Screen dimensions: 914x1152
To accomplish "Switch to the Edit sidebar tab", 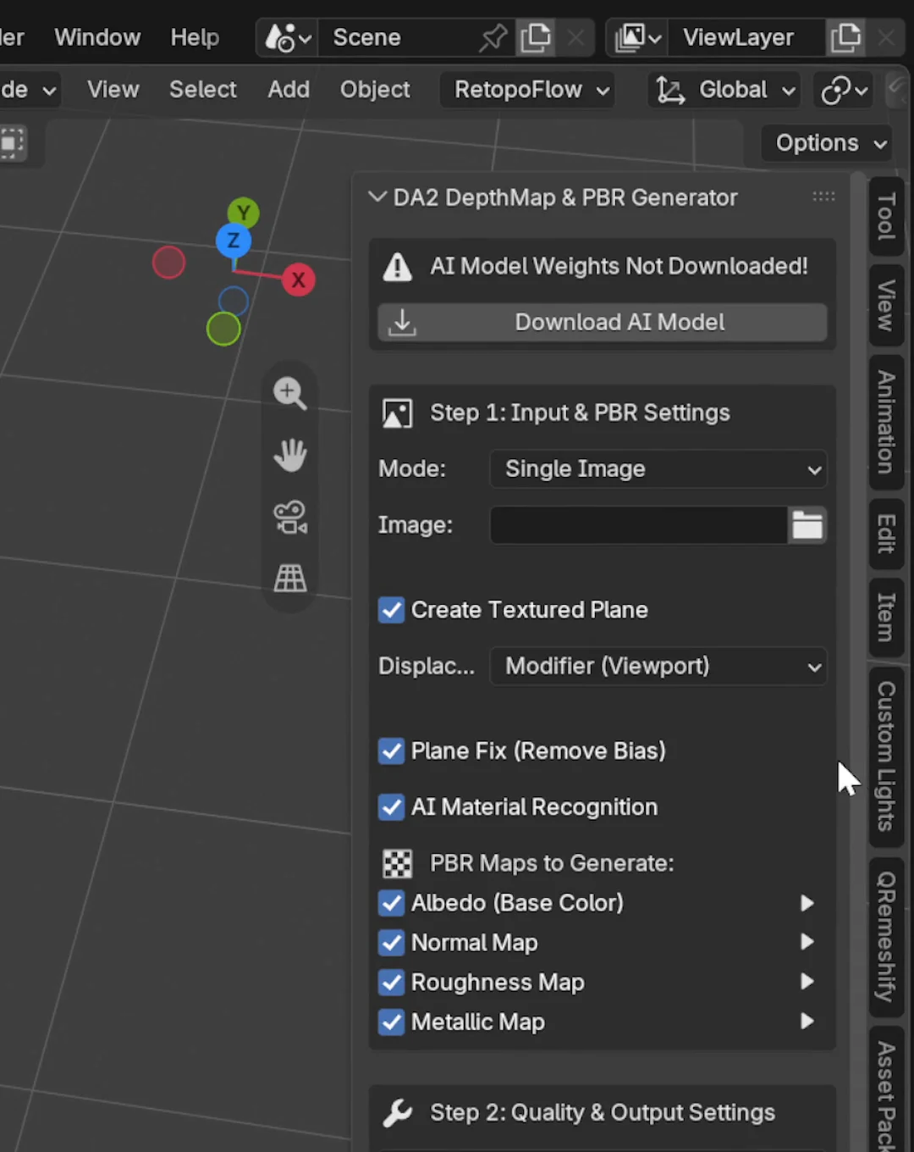I will [886, 534].
